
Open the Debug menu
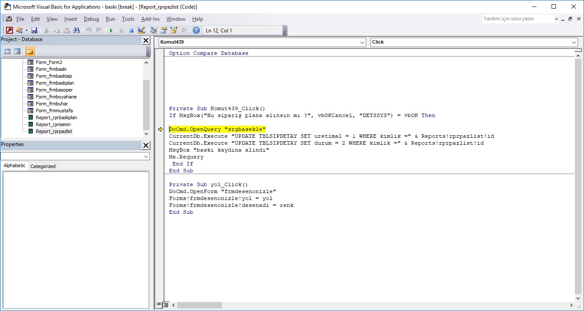(x=91, y=19)
